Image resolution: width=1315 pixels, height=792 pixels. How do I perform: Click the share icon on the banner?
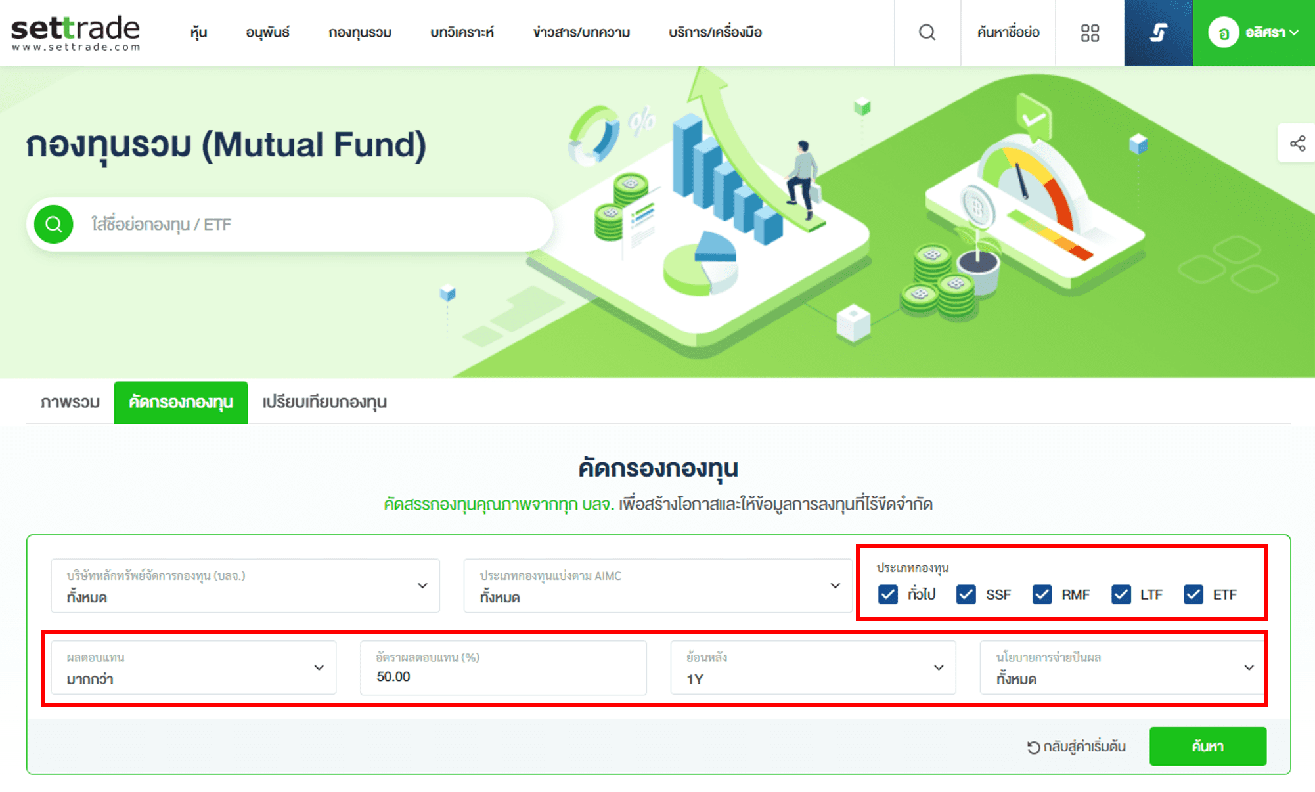(x=1297, y=143)
